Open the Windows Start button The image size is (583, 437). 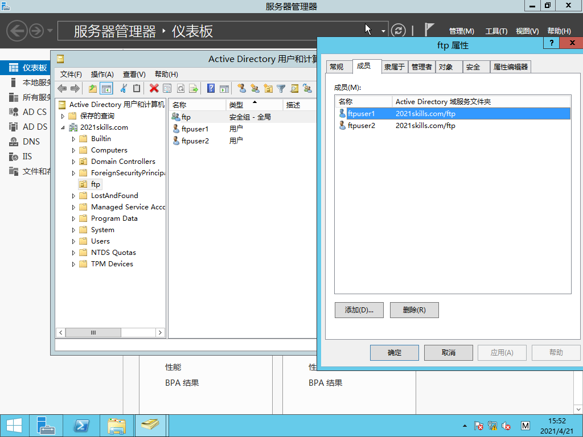coord(14,426)
